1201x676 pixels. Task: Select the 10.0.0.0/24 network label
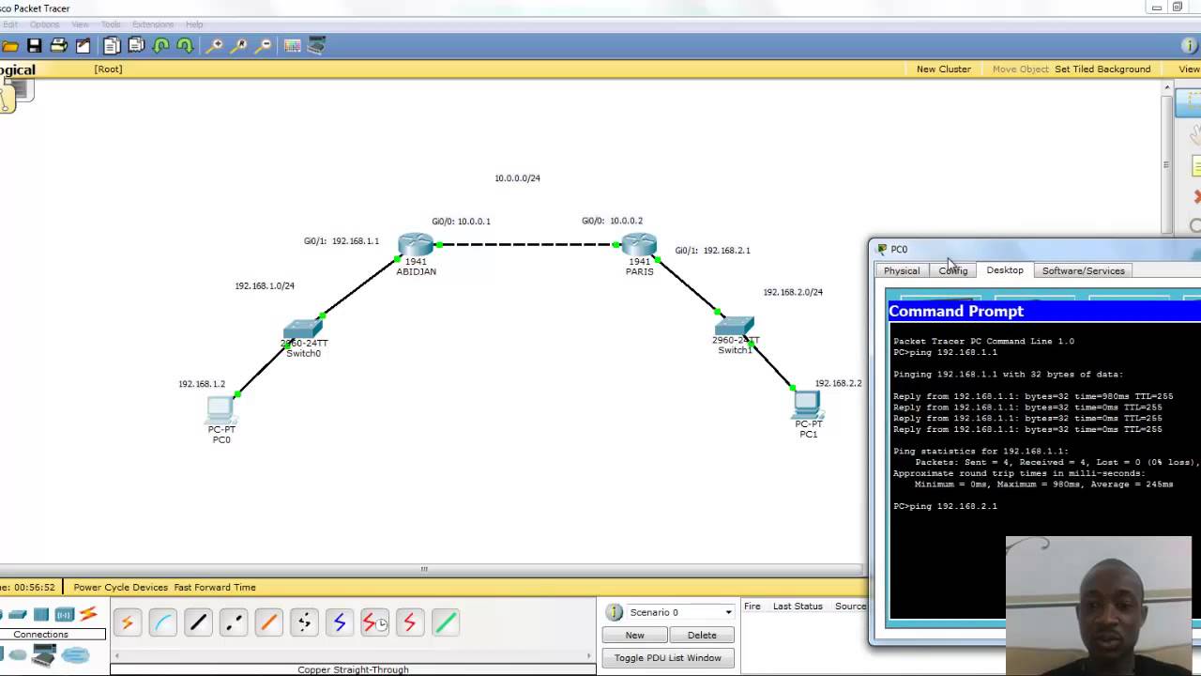click(517, 177)
